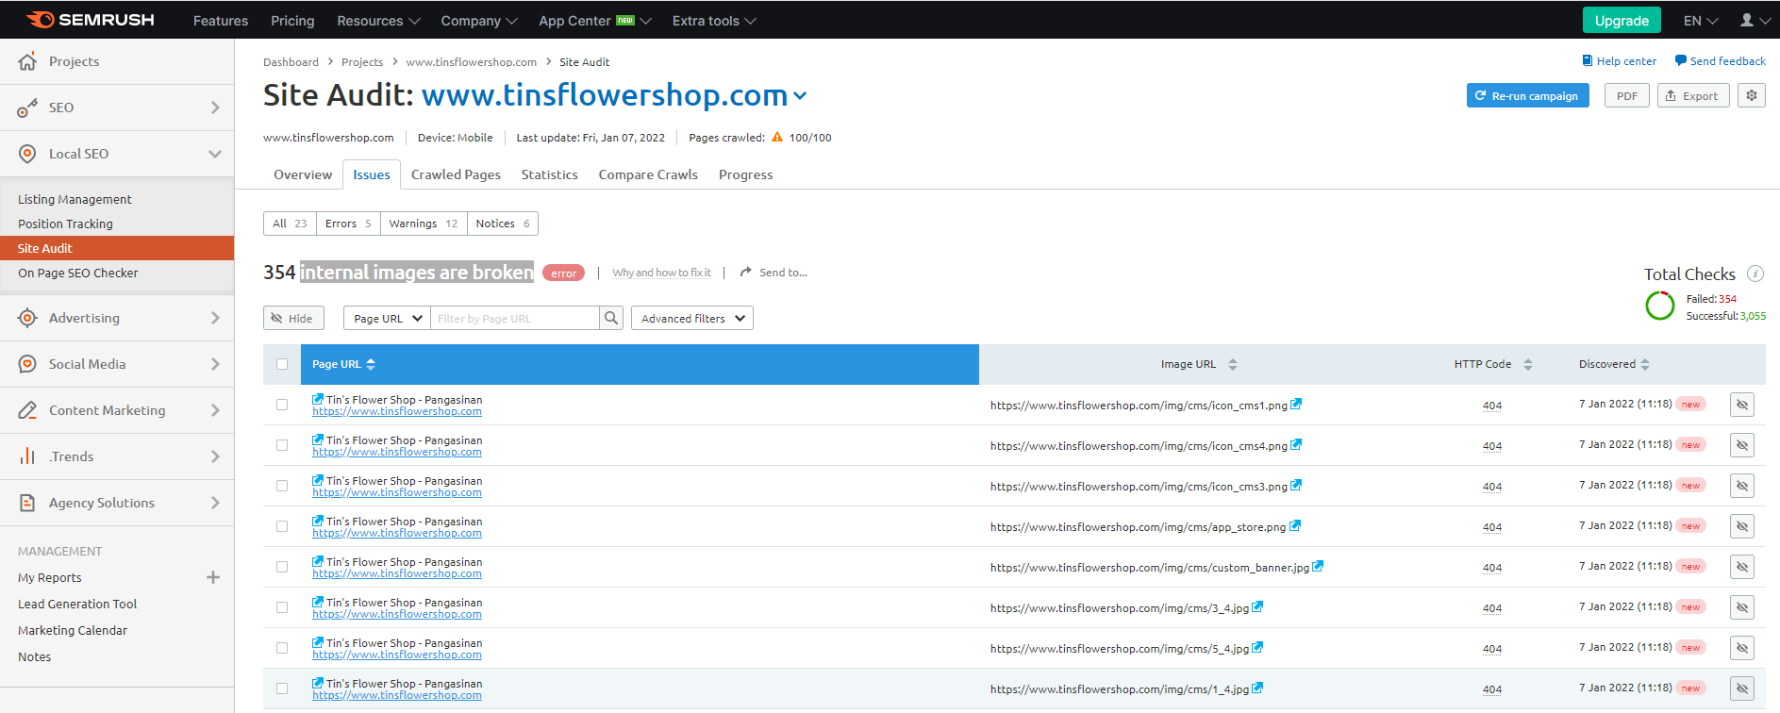Open the EN language selector

[x=1701, y=21]
